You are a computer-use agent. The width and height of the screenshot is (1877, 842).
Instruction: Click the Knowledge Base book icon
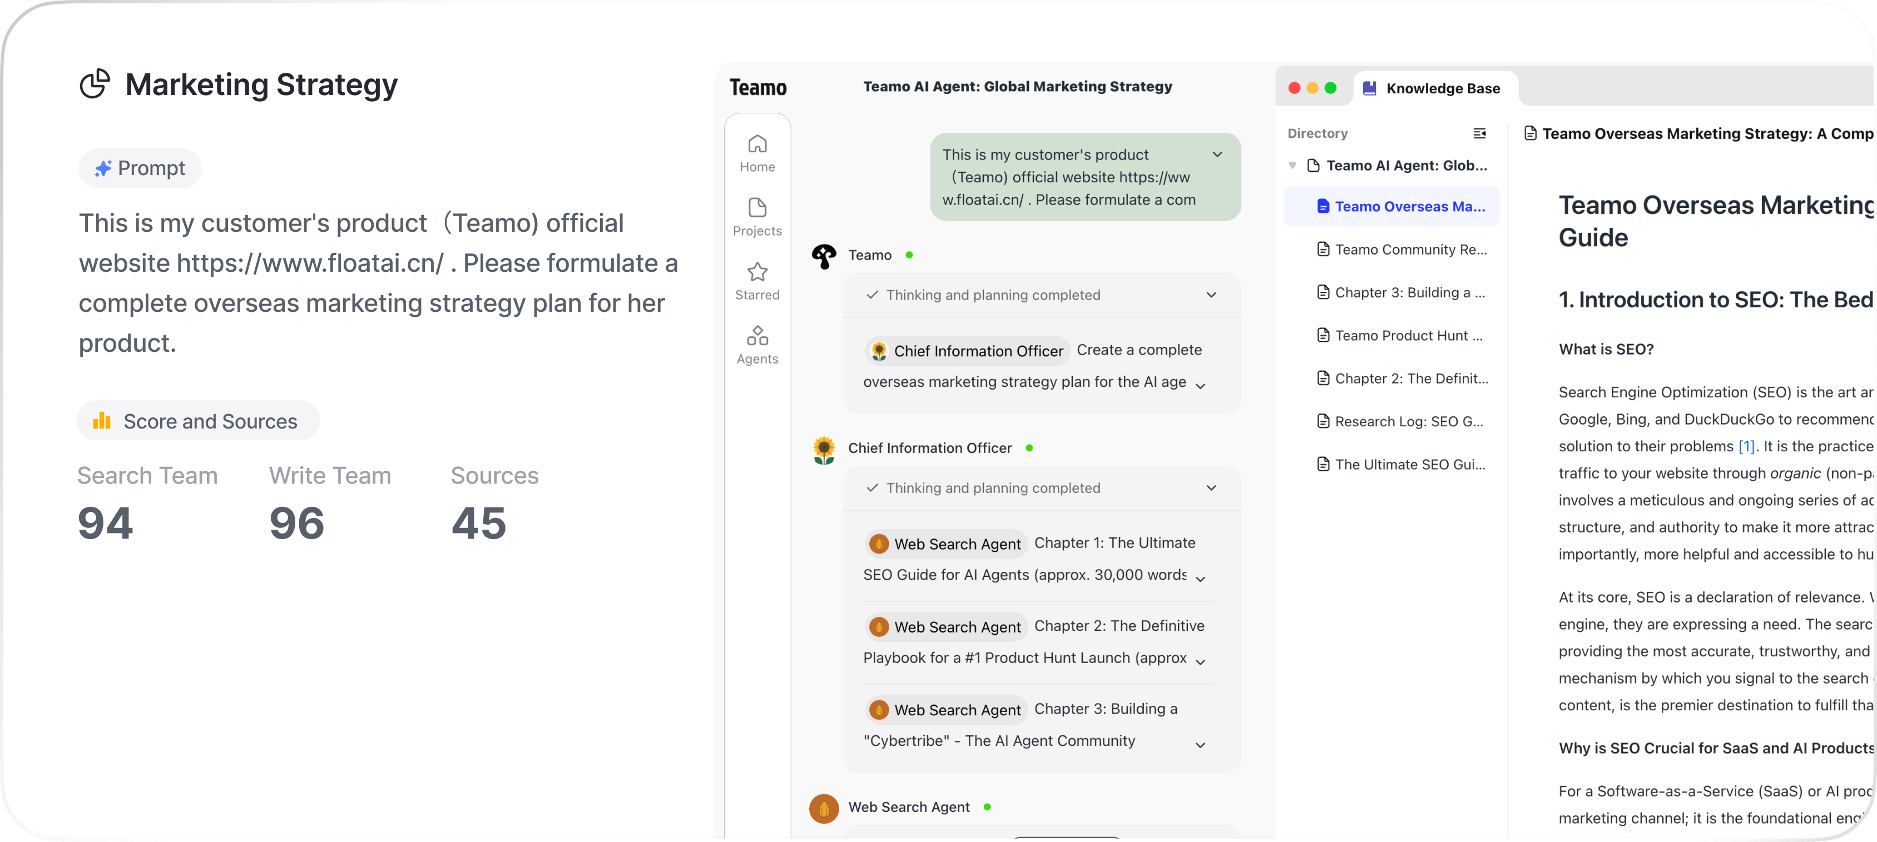[x=1369, y=88]
